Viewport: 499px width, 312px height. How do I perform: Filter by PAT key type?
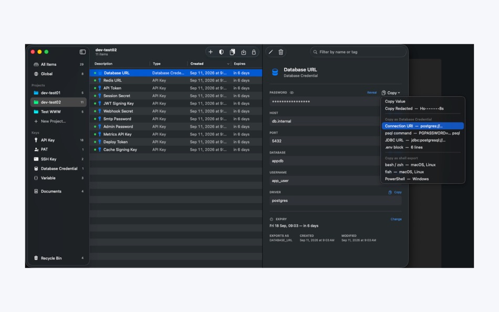point(58,149)
